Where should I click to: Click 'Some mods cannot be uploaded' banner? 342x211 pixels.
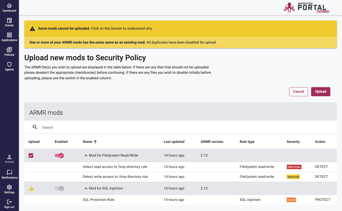[x=181, y=29]
